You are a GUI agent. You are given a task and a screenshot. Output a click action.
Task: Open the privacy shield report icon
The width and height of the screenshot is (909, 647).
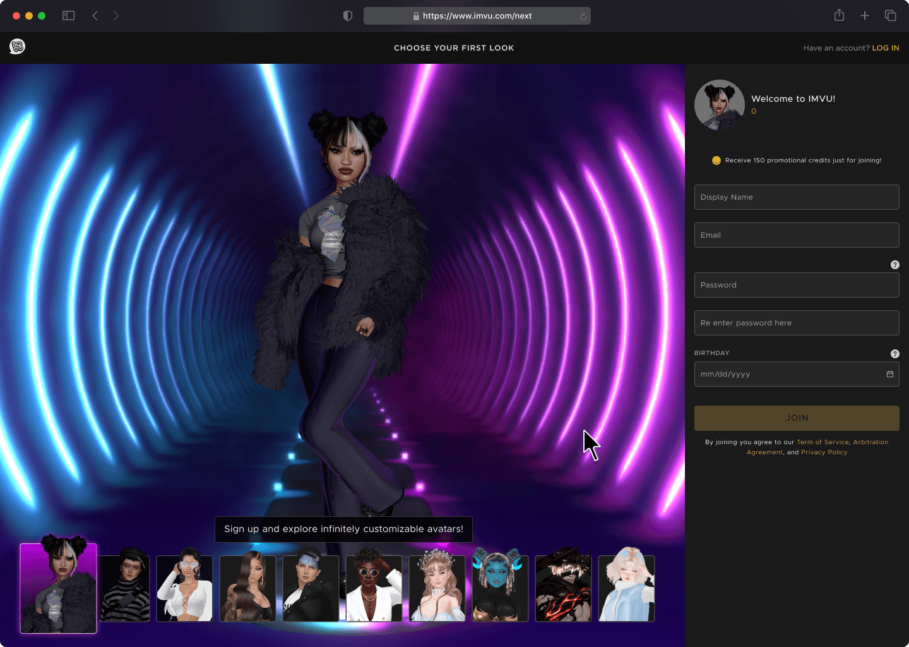click(x=348, y=16)
